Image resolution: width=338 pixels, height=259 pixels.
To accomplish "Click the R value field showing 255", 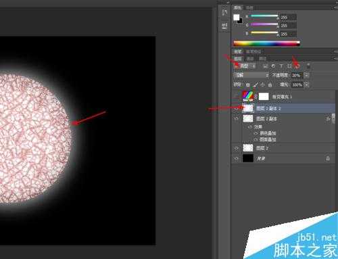I will click(288, 18).
